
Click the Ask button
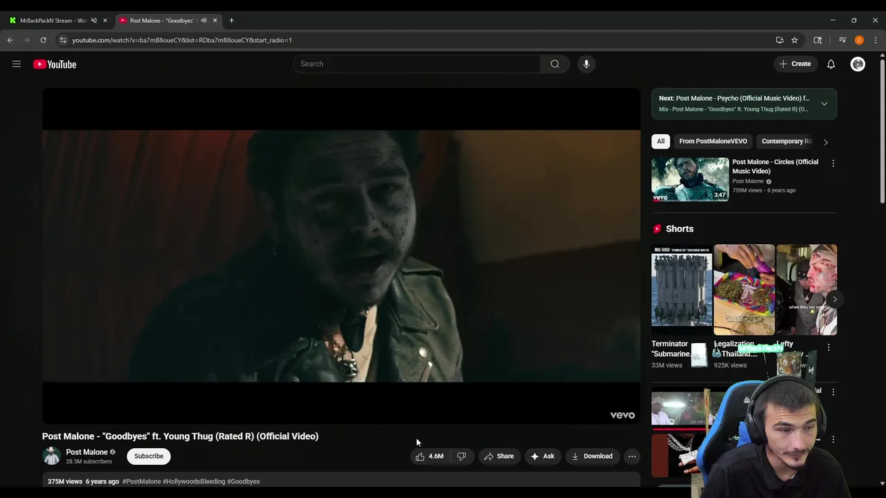(542, 456)
